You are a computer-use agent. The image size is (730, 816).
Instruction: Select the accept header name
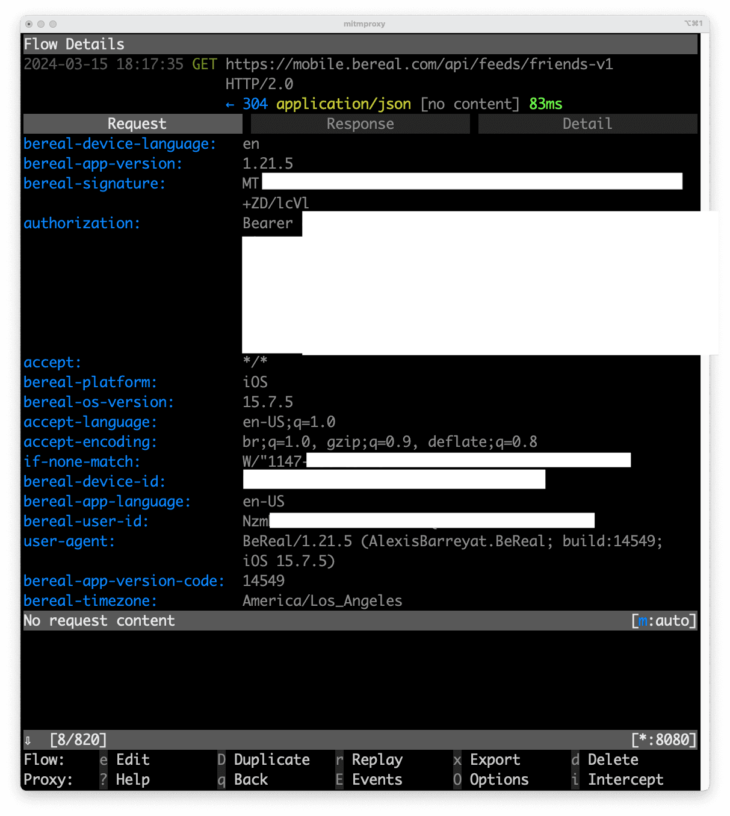tap(52, 363)
